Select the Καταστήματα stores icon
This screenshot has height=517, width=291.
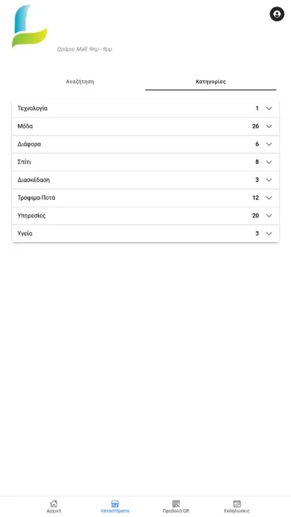(x=114, y=504)
